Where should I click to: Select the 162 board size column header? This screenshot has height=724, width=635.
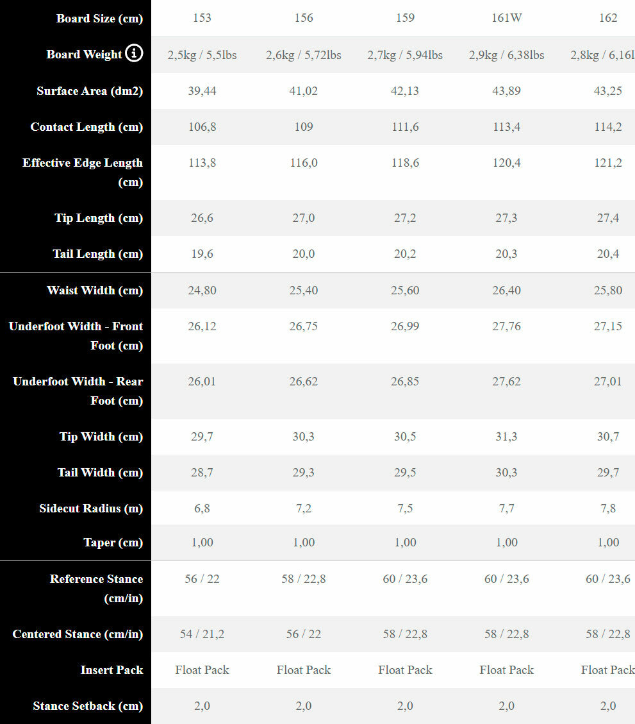[608, 18]
